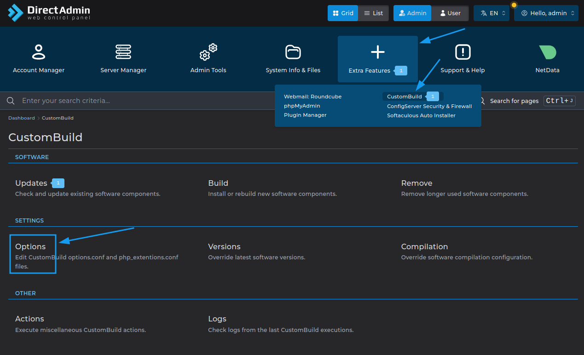Click the NetData label
The image size is (584, 355).
tap(548, 70)
